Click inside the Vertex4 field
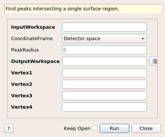The image size is (165, 137). [x=104, y=107]
